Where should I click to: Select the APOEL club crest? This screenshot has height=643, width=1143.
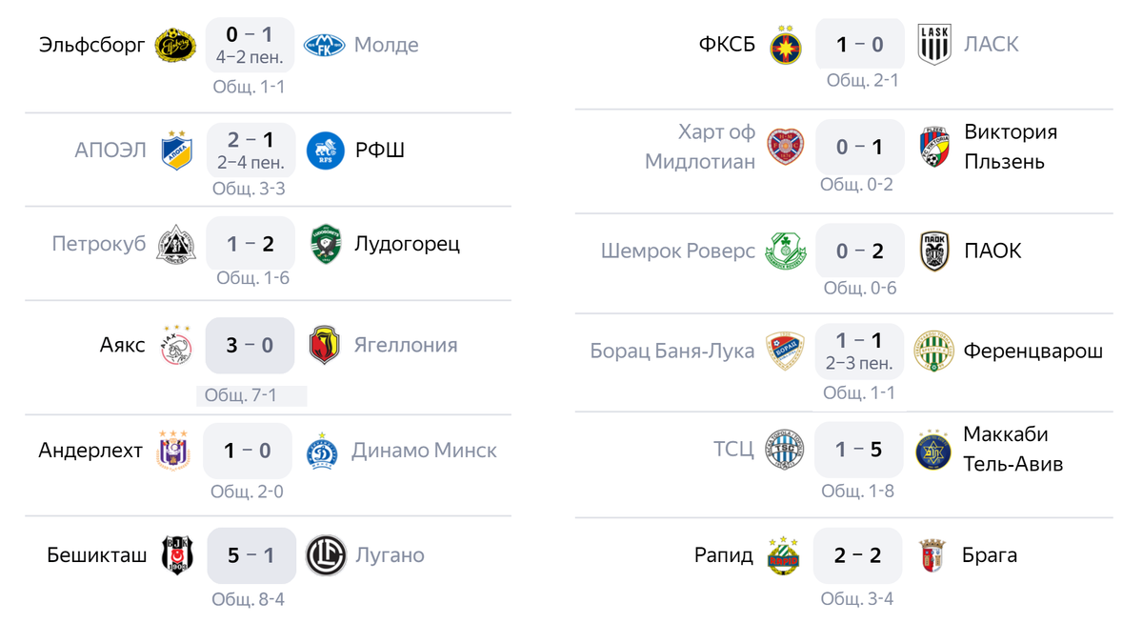175,150
